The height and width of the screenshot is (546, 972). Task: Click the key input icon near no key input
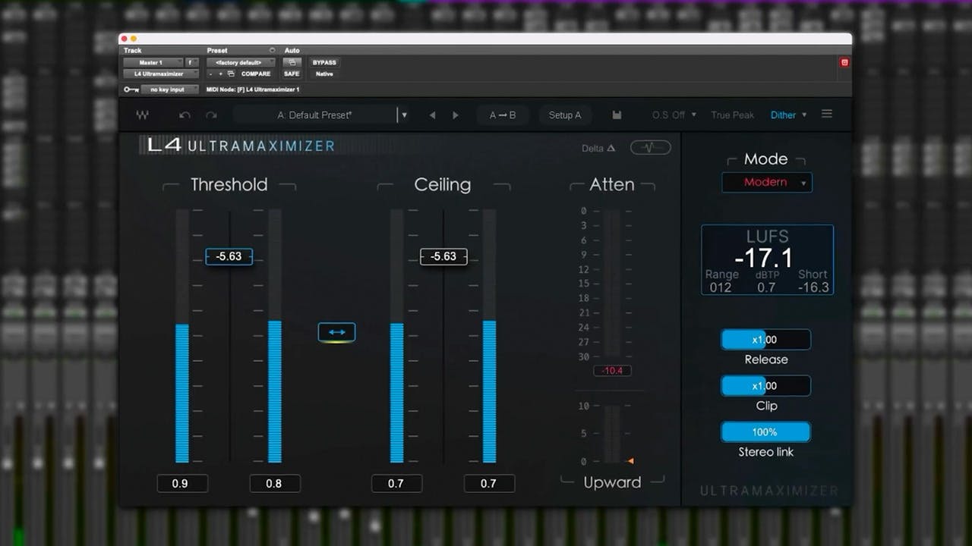pyautogui.click(x=131, y=89)
